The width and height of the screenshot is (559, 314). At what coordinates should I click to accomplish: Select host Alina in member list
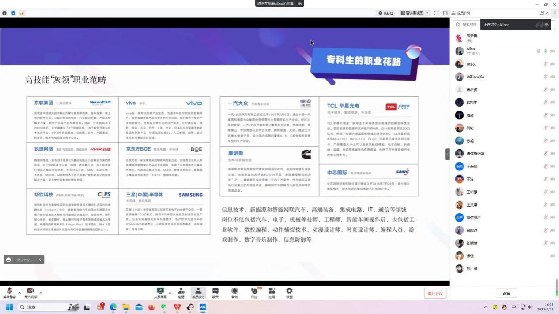(504, 51)
